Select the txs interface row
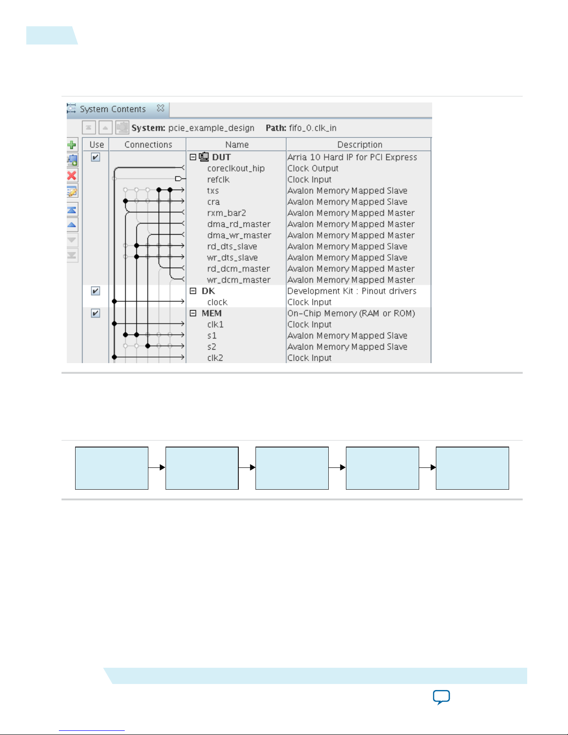Viewport: 568px width, 735px height. (213, 191)
